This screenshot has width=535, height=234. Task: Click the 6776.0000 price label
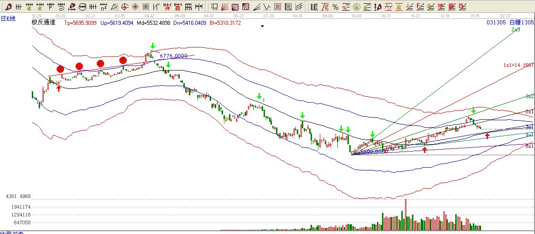(173, 56)
